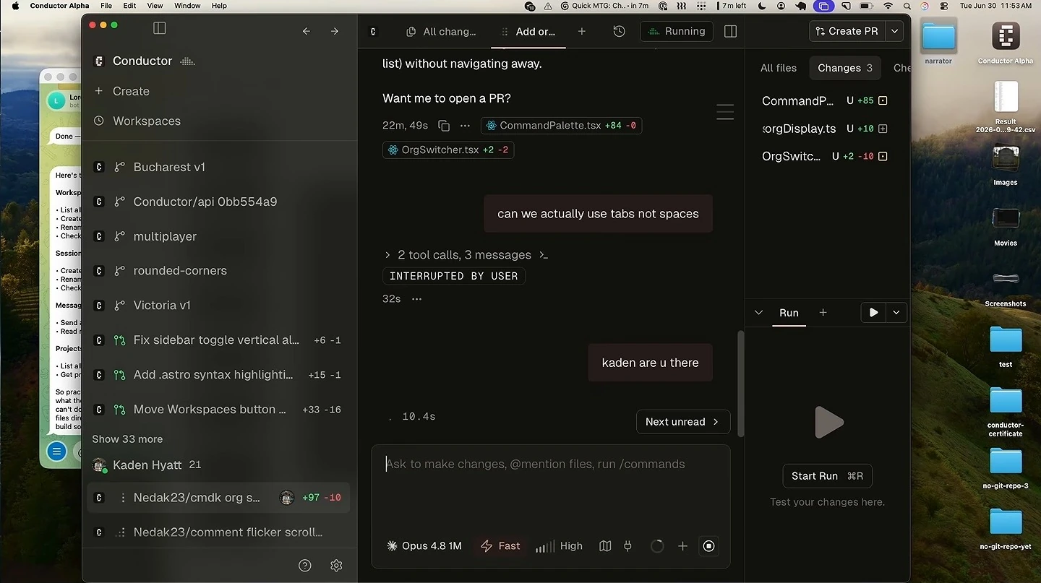Jump to Next unread

(x=682, y=422)
